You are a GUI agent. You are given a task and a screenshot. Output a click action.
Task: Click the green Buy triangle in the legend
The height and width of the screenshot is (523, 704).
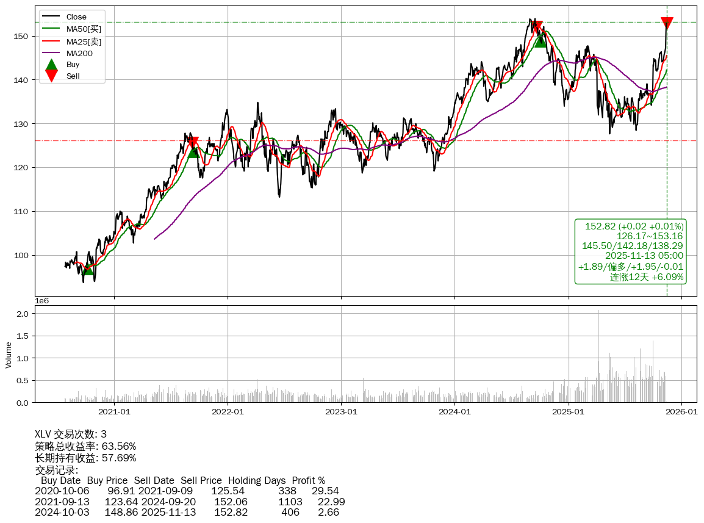coord(52,65)
